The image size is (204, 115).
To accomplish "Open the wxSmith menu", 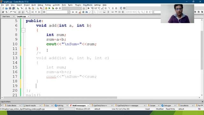I will [56, 5].
